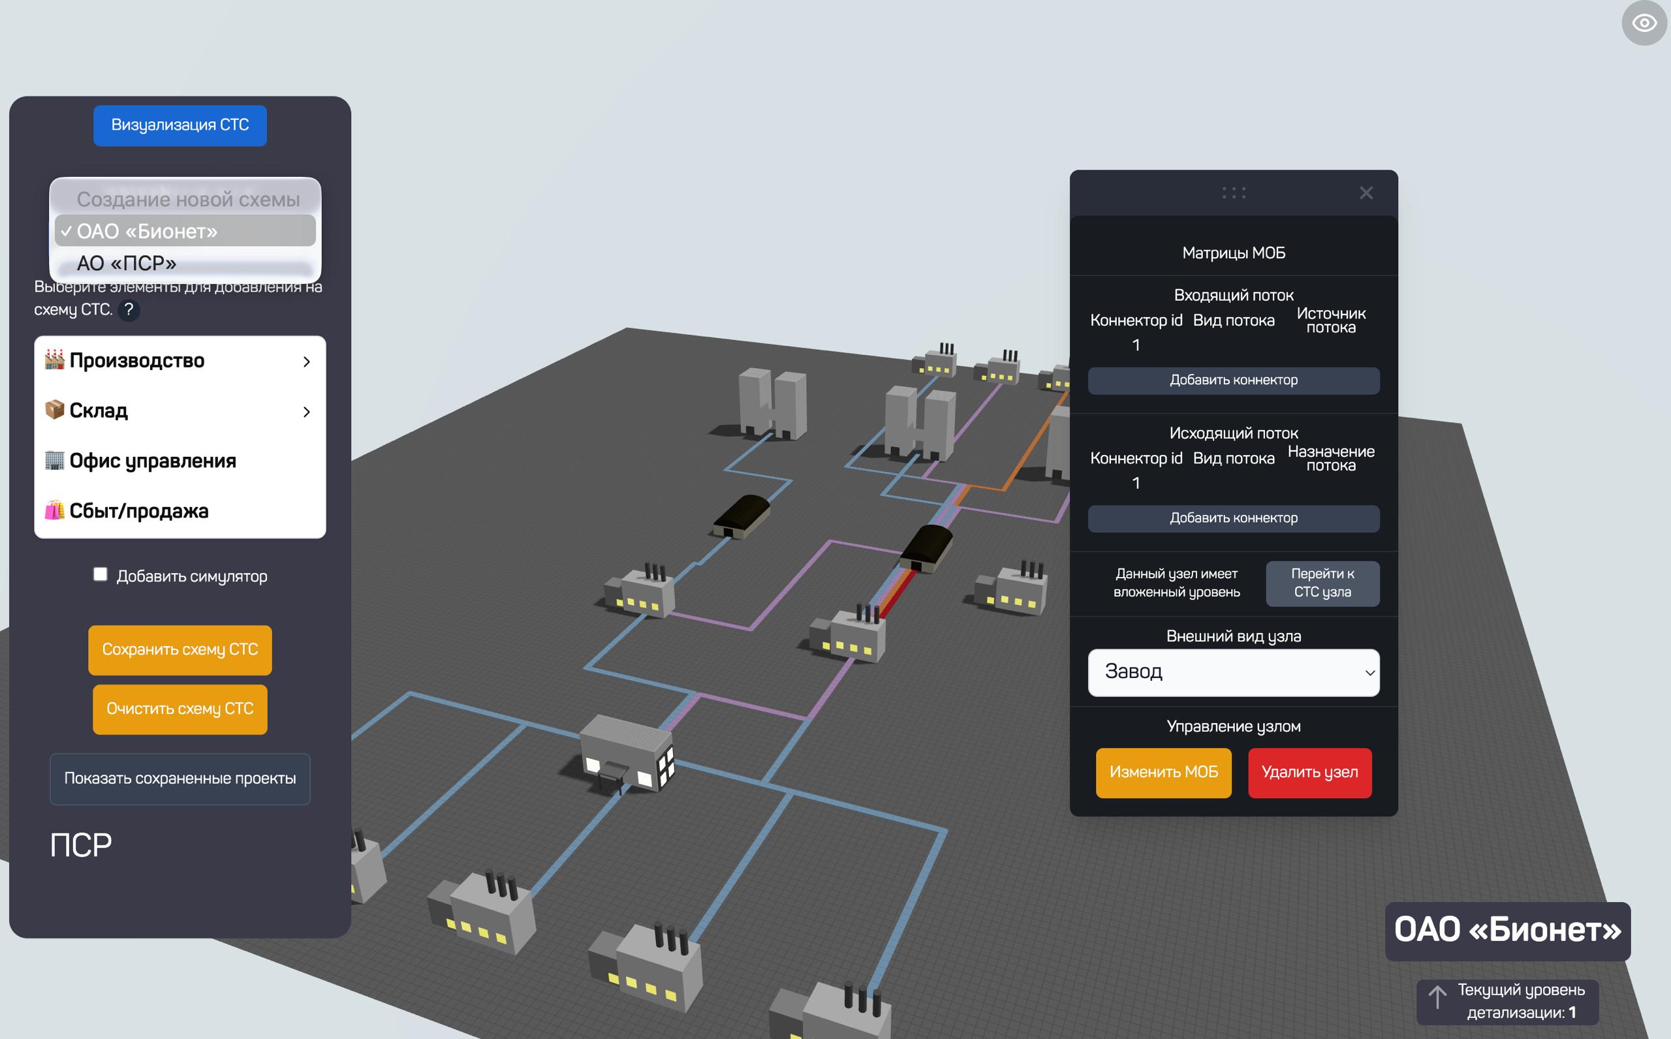Click the up arrow detail level icon
Image resolution: width=1671 pixels, height=1039 pixels.
(x=1437, y=997)
